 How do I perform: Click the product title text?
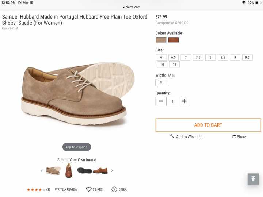pos(75,20)
